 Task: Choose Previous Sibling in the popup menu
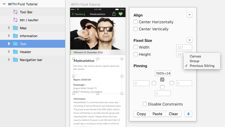point(202,66)
